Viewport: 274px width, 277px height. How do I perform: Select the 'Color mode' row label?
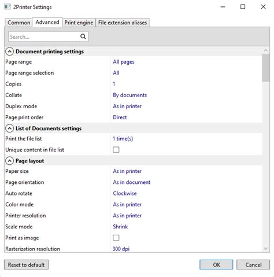point(20,205)
